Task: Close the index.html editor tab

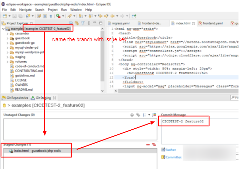Action: point(193,23)
